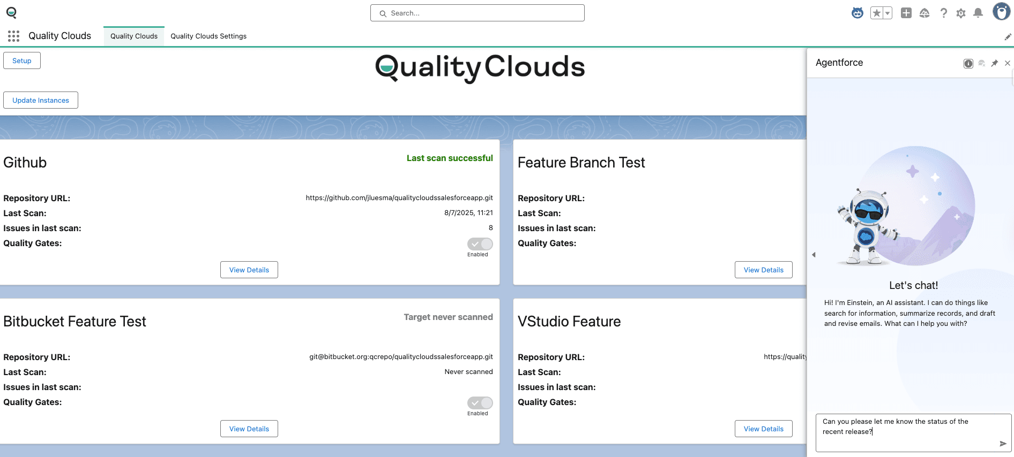Viewport: 1014px width, 457px height.
Task: Click the Quality Clouds app name
Action: click(59, 36)
